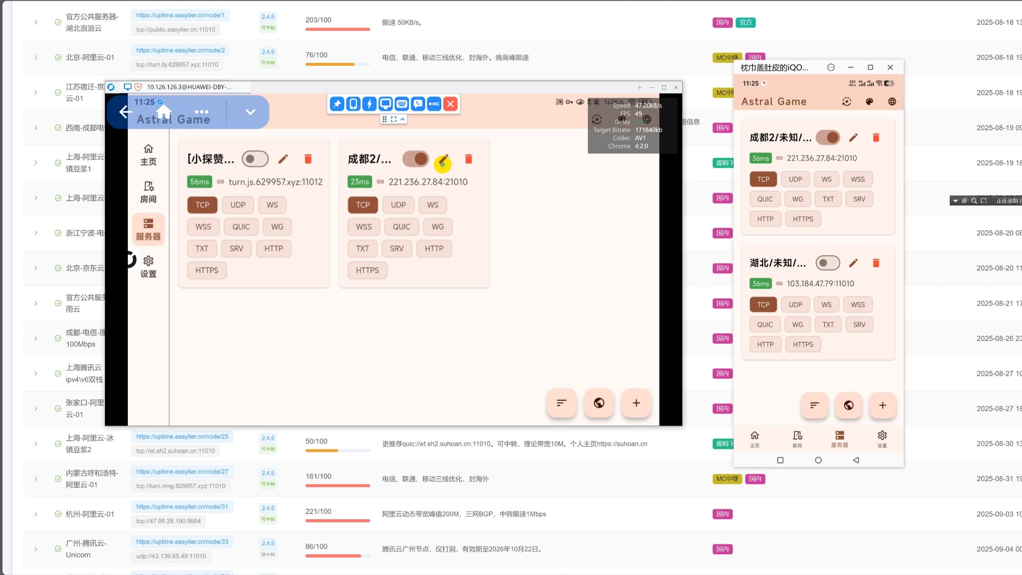1022x575 pixels.
Task: Click the REC record button in remote toolbar
Action: [434, 104]
